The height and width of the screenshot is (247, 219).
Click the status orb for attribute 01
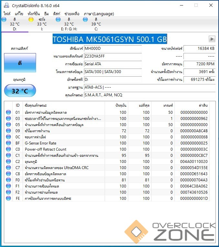coord(8,112)
